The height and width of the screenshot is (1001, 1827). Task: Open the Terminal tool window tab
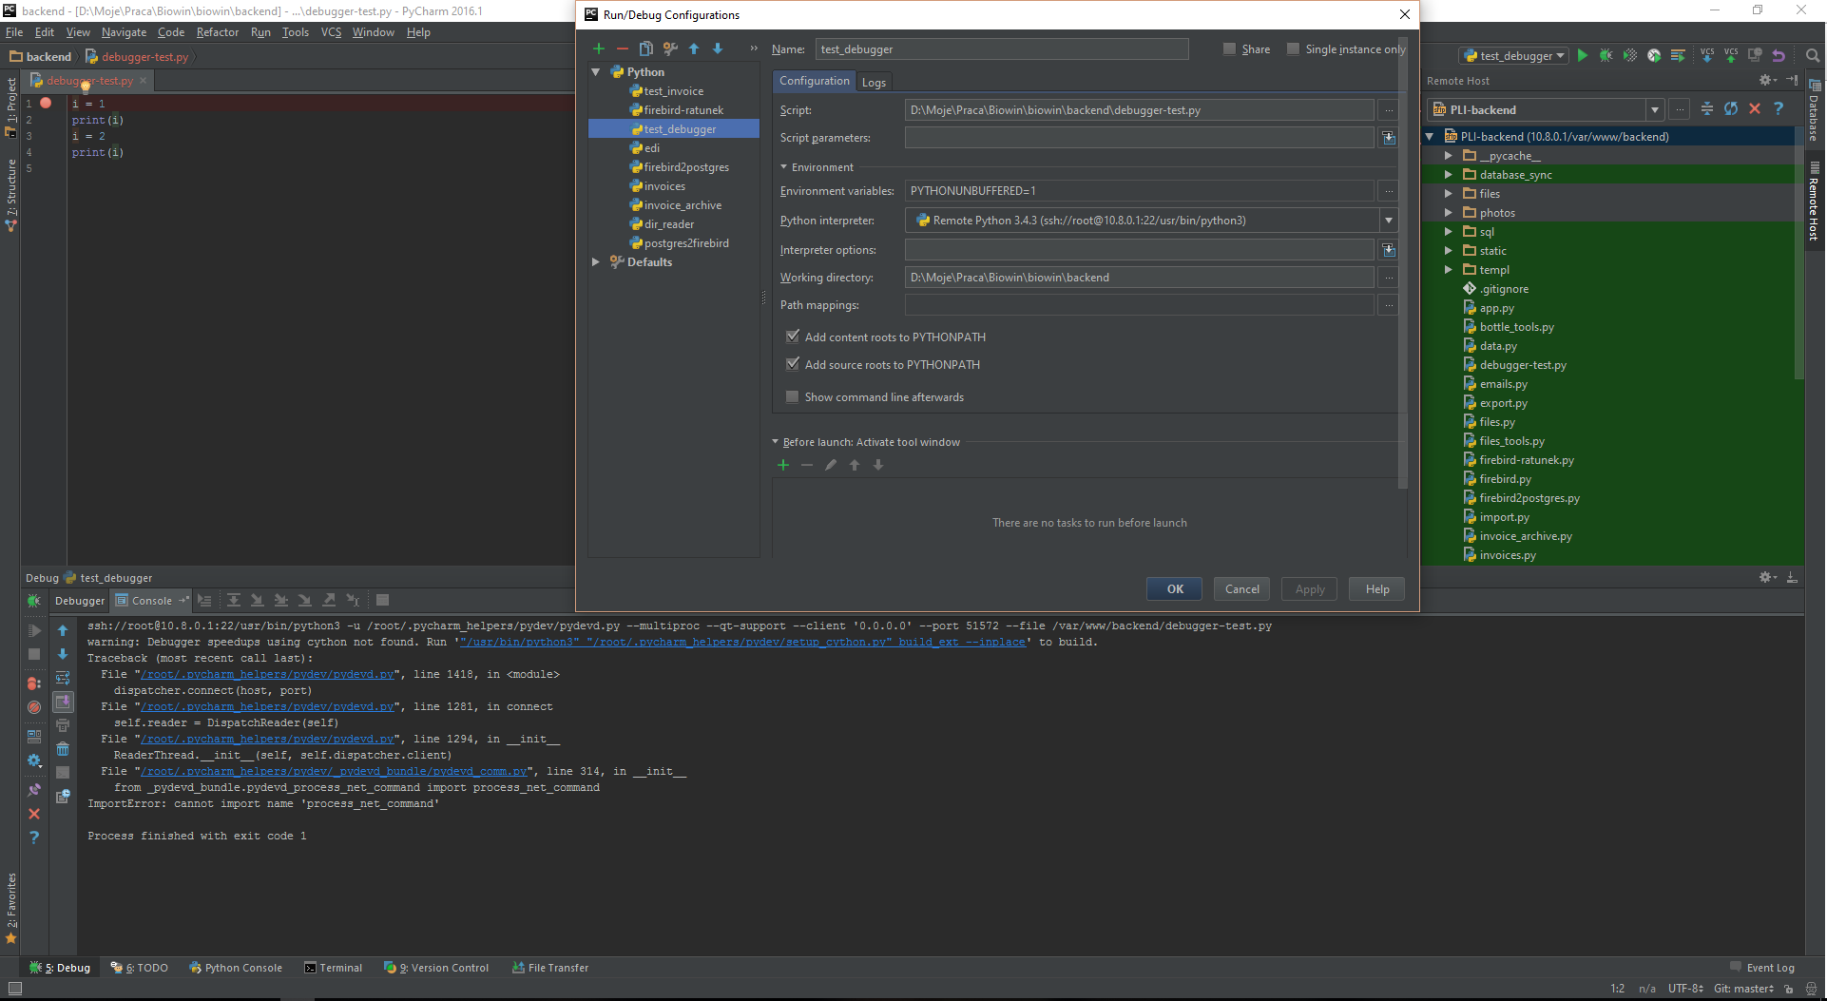pos(334,968)
